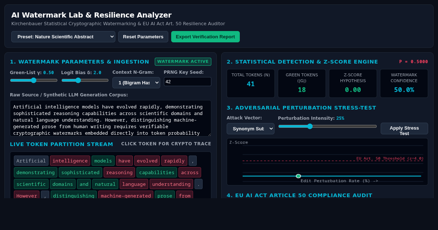Viewport: 438px width, 230px height.
Task: Click the 'reasoning' token chip
Action: pyautogui.click(x=119, y=172)
